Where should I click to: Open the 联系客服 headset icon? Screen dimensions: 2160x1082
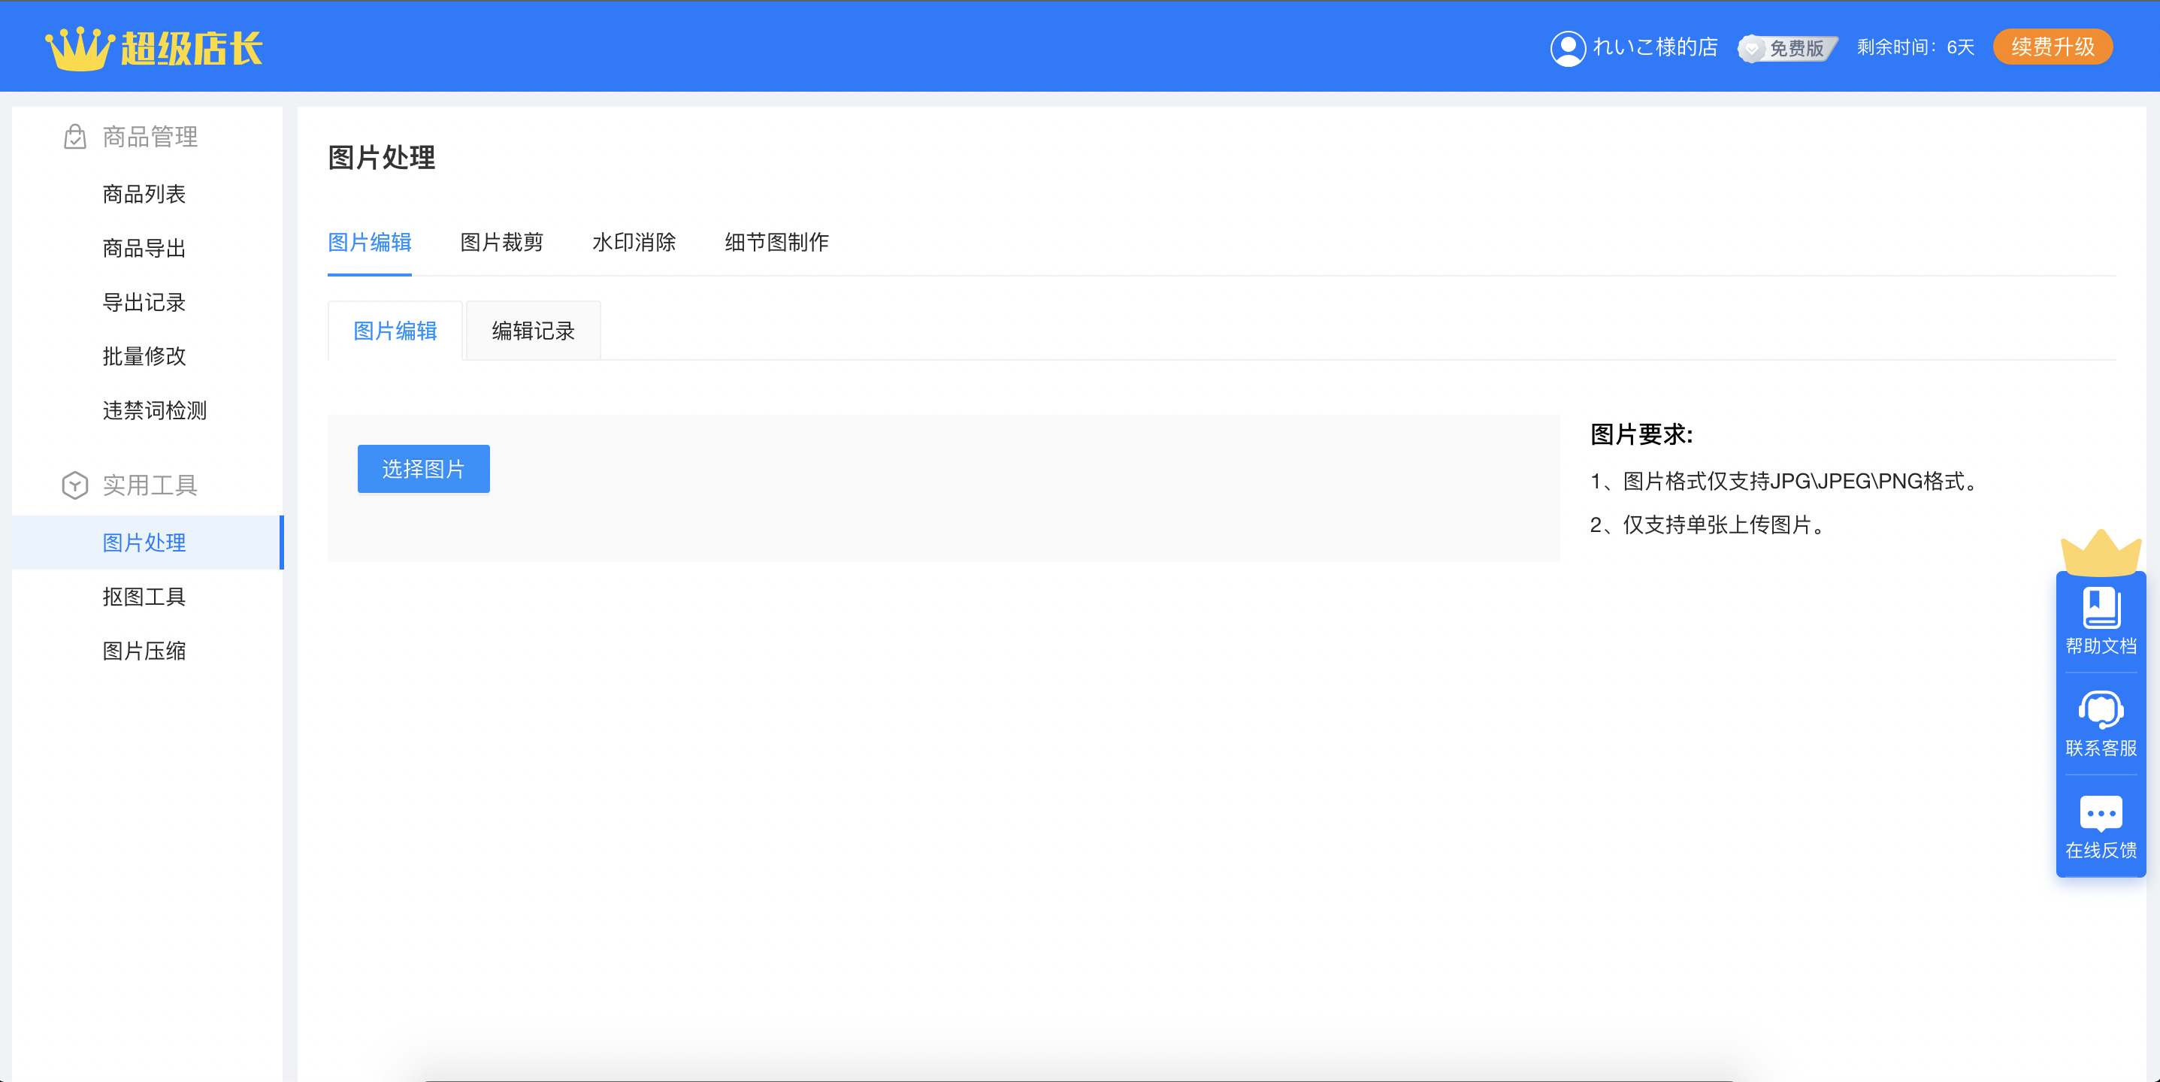tap(2101, 711)
